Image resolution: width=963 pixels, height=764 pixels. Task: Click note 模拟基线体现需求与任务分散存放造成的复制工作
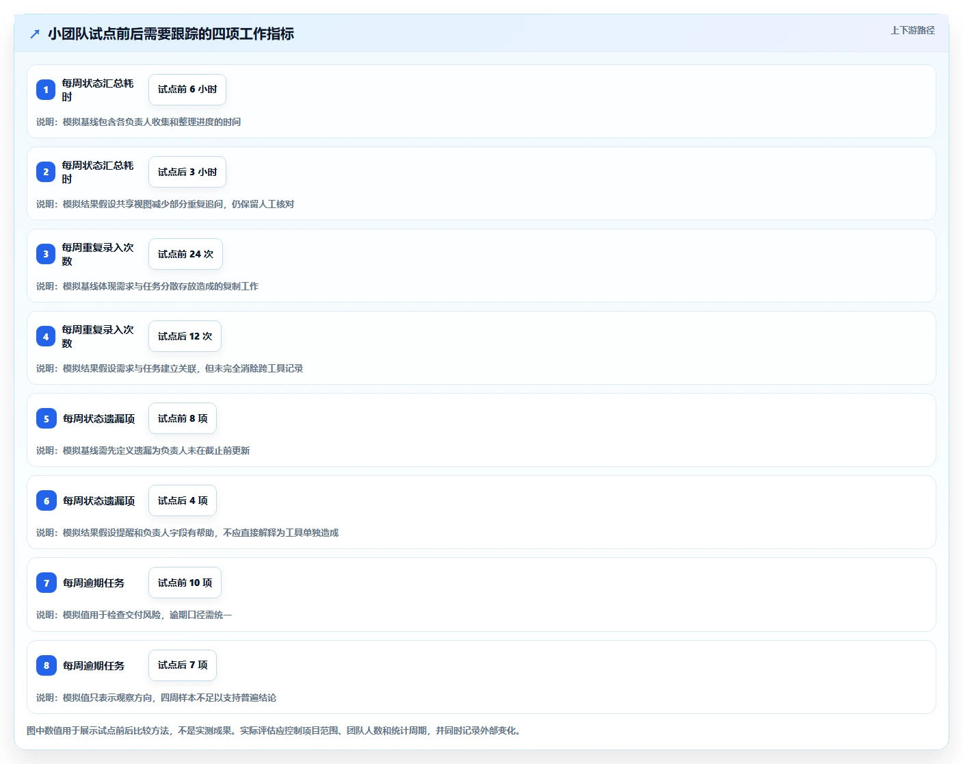(148, 286)
